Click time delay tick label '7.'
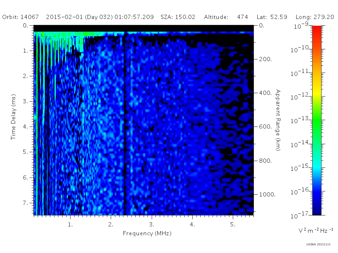 pyautogui.click(x=25, y=203)
